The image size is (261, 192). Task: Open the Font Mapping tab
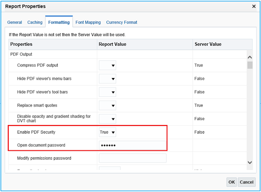click(x=88, y=22)
